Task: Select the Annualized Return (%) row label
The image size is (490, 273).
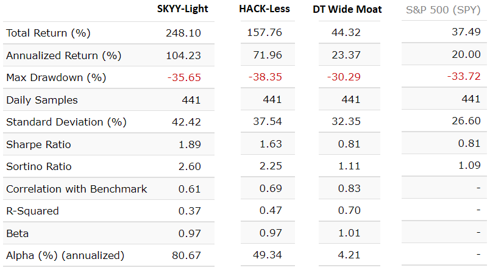Action: click(64, 55)
